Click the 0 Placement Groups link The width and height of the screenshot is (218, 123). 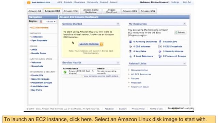(174, 56)
